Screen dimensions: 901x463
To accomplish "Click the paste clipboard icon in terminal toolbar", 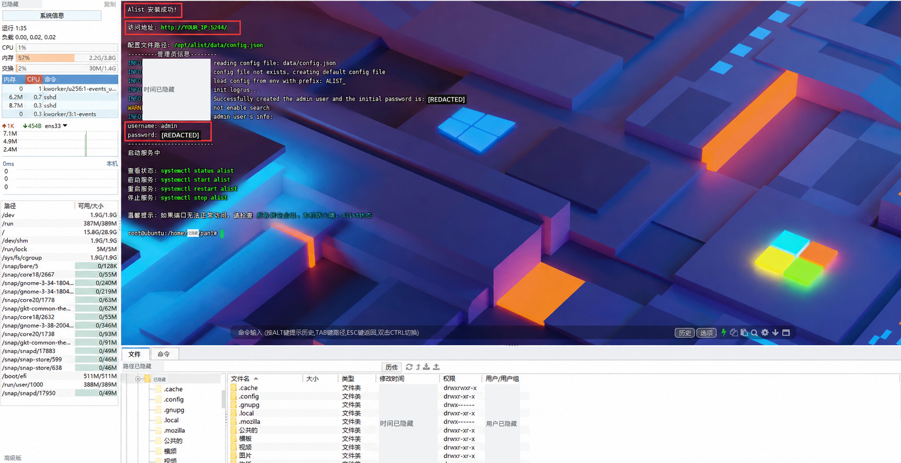I will (744, 333).
